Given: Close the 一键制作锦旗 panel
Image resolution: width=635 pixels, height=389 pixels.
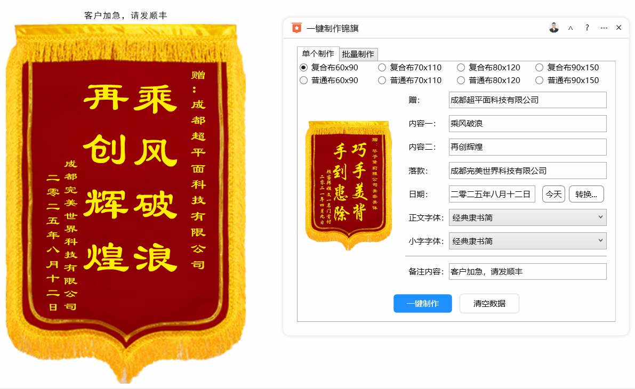Looking at the screenshot, I should [x=619, y=28].
